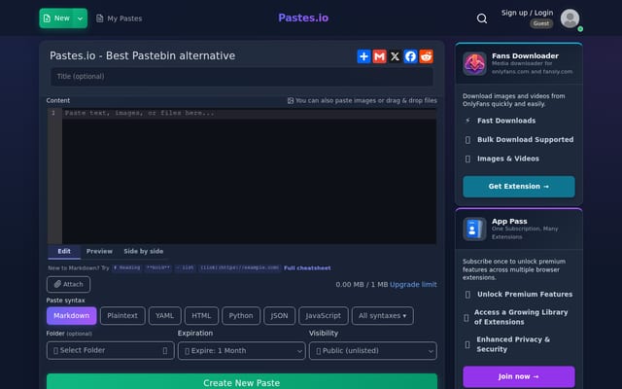Image resolution: width=622 pixels, height=389 pixels.
Task: Open the All syntaxes dropdown
Action: click(x=382, y=316)
